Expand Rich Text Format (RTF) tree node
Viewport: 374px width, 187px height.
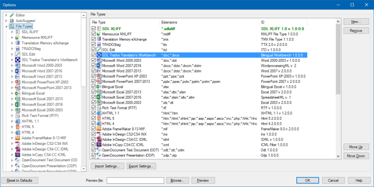[x=12, y=115]
